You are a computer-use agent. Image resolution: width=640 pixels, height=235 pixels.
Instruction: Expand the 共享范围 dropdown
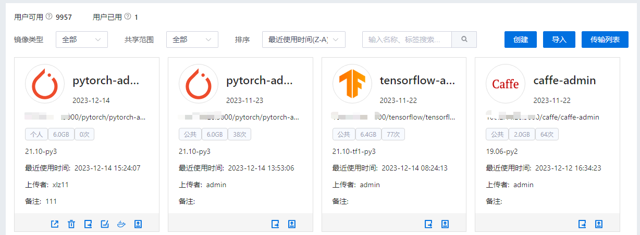coord(192,40)
